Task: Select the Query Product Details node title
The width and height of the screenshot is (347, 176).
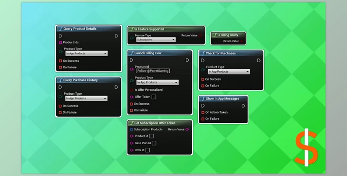Action: (80, 29)
